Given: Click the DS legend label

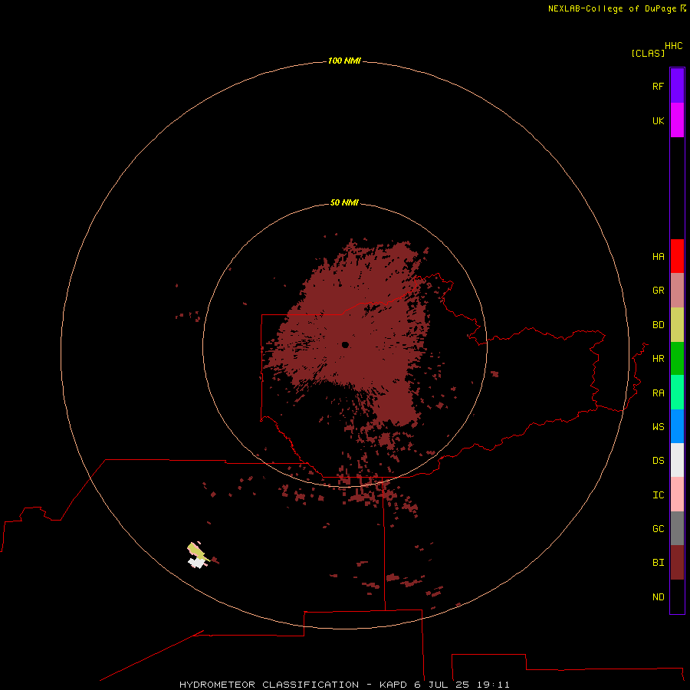Looking at the screenshot, I should click(x=658, y=461).
